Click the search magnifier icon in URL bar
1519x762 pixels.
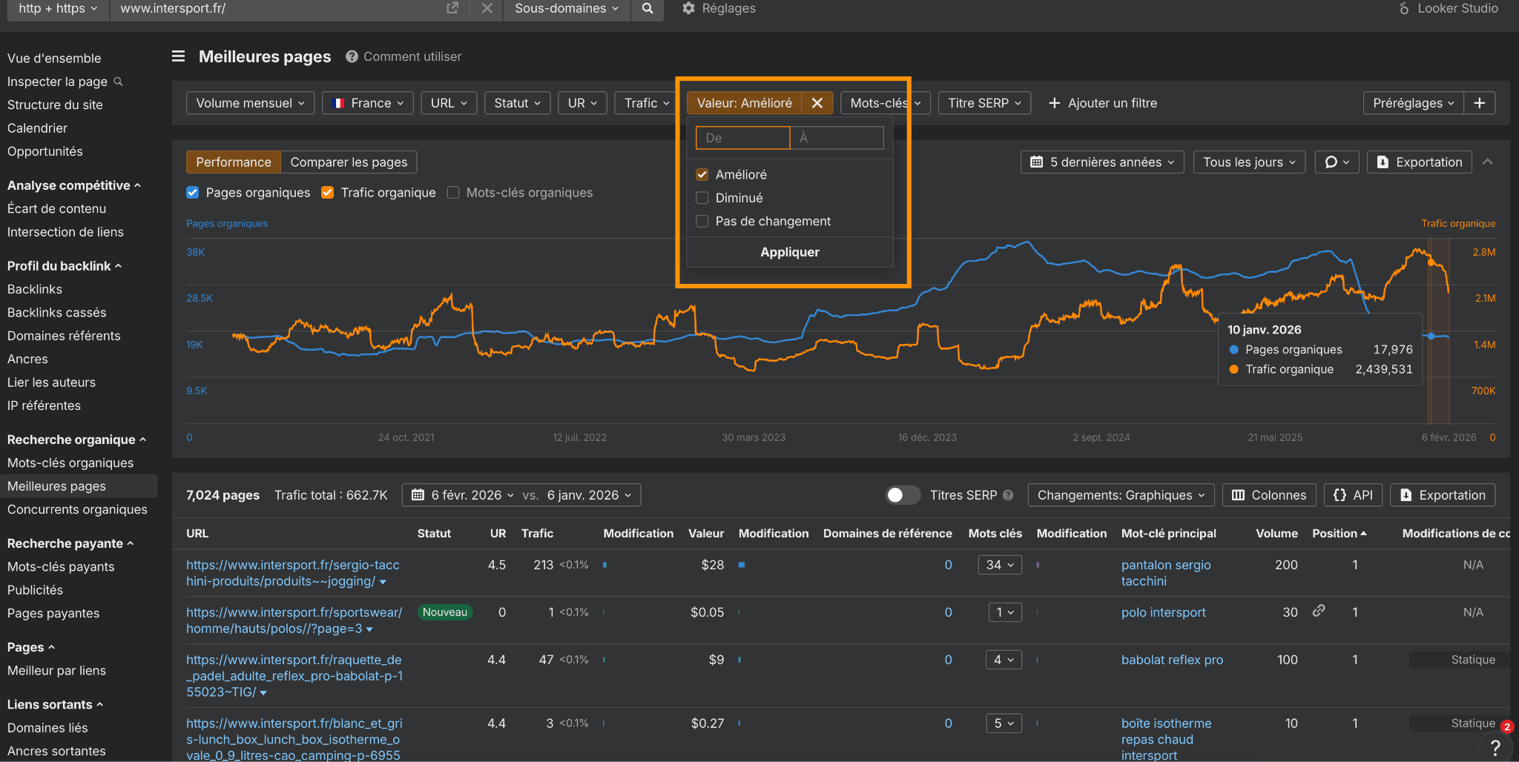click(648, 8)
